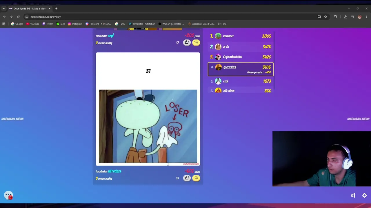Open the browser extensions puzzle icon

(x=335, y=17)
